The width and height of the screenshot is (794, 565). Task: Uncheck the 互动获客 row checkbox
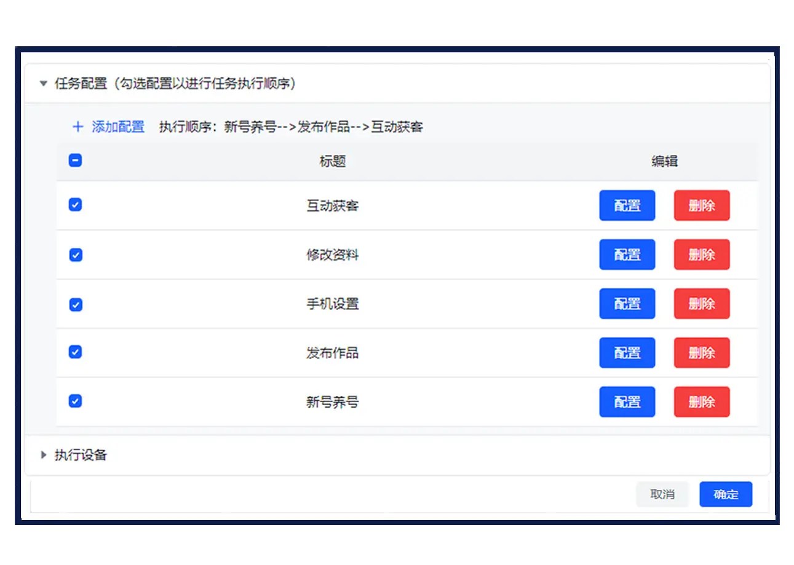(74, 205)
